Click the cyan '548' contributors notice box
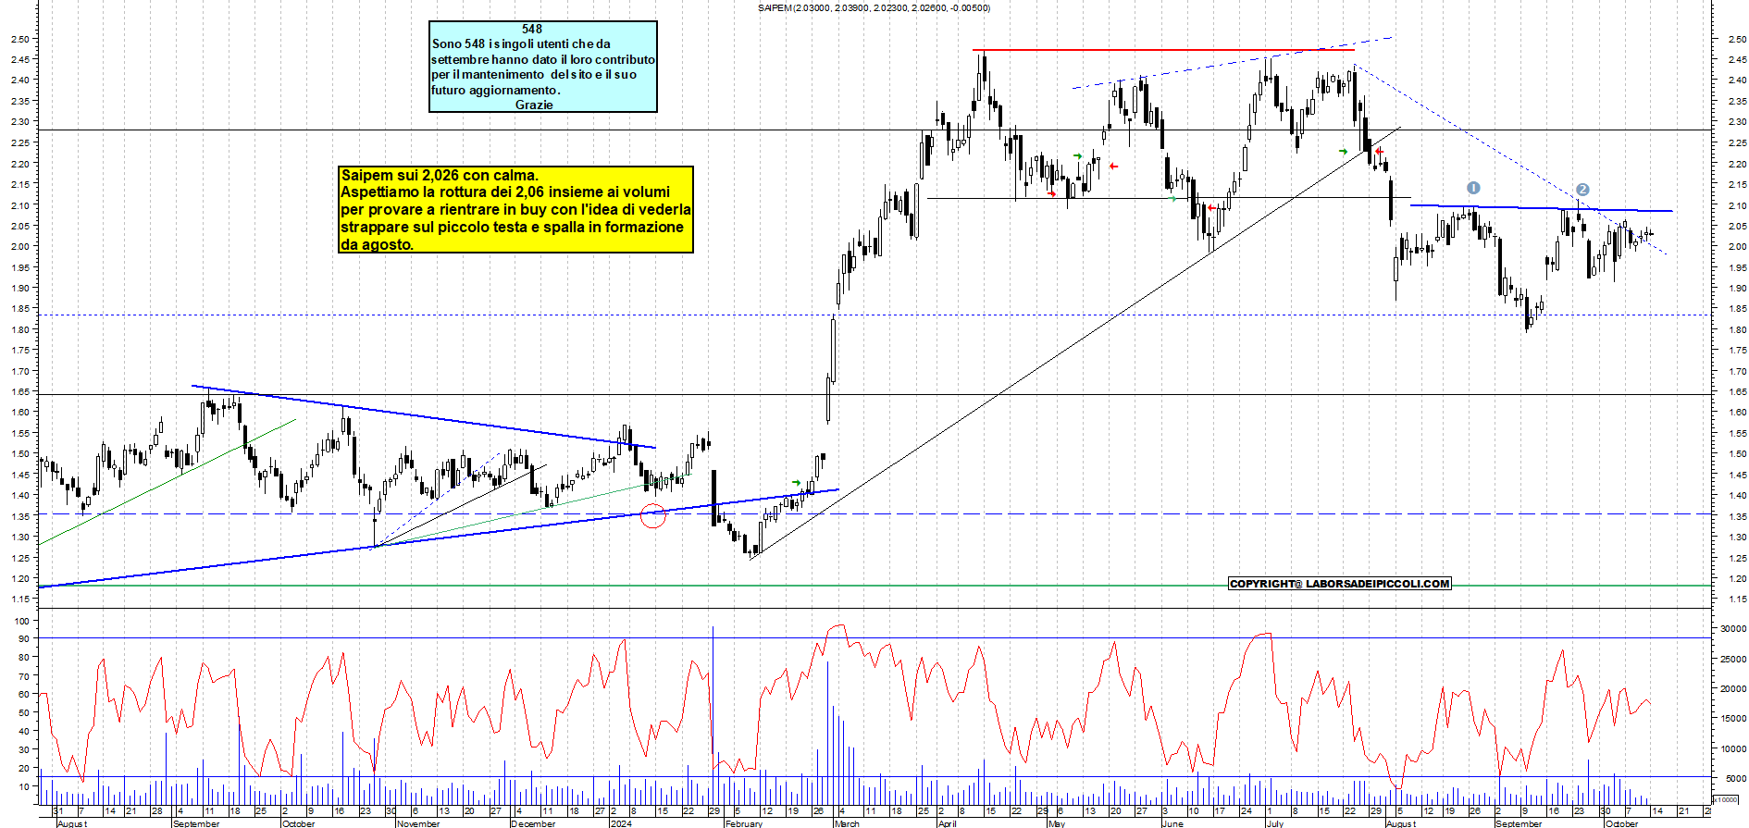Image resolution: width=1749 pixels, height=828 pixels. 543,67
